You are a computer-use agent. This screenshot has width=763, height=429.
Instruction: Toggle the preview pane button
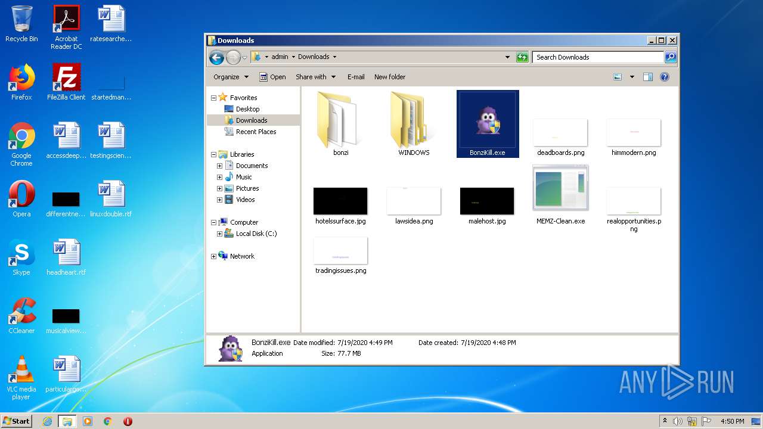[x=648, y=77]
